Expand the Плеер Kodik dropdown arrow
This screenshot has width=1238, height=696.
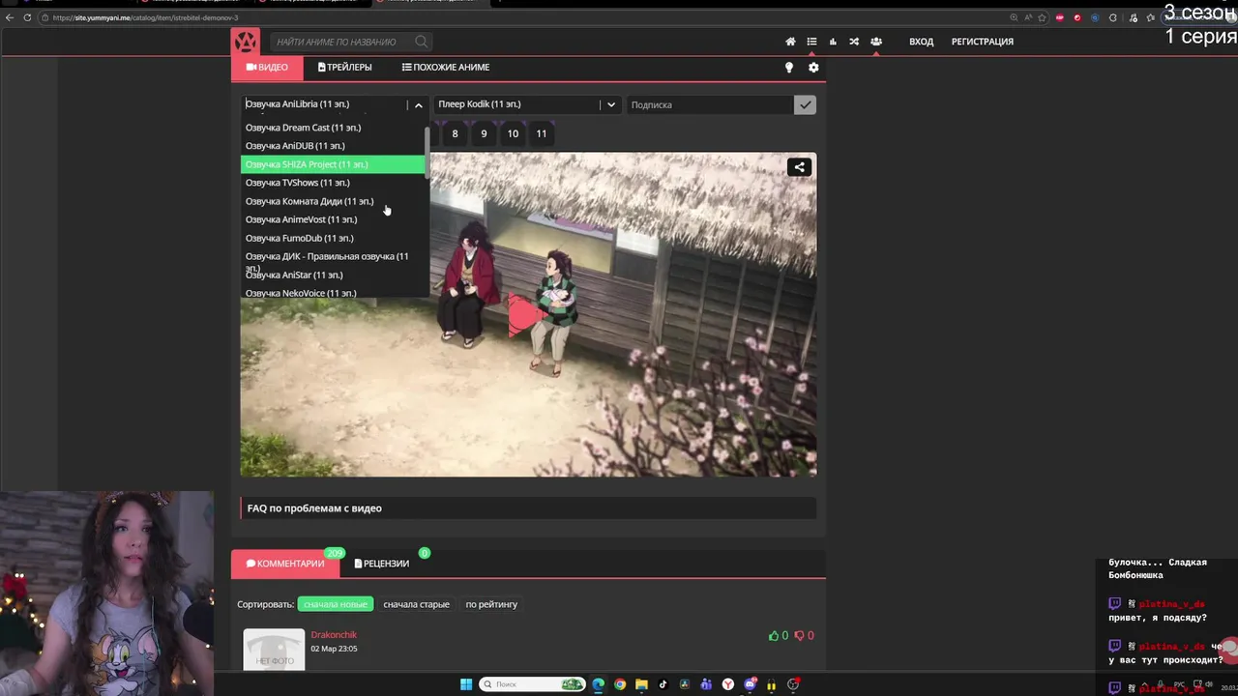(x=610, y=104)
